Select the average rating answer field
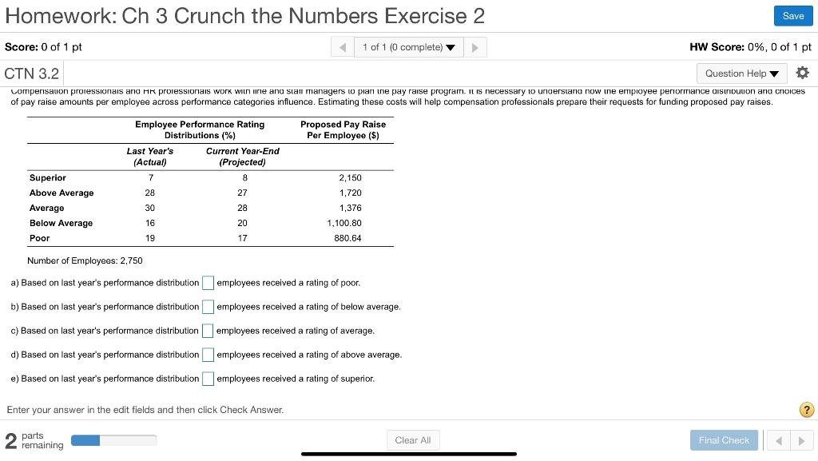The image size is (818, 461). pyautogui.click(x=208, y=330)
